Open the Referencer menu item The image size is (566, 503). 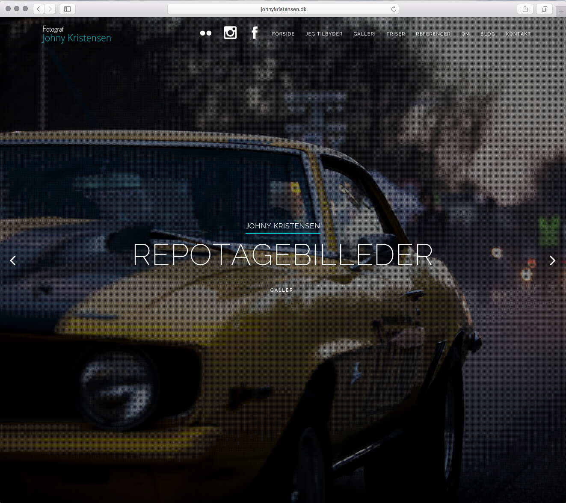click(x=433, y=34)
